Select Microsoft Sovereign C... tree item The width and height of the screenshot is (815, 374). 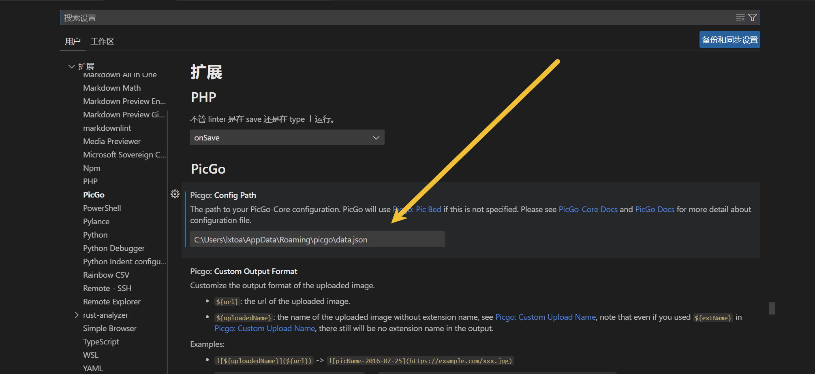pos(124,155)
